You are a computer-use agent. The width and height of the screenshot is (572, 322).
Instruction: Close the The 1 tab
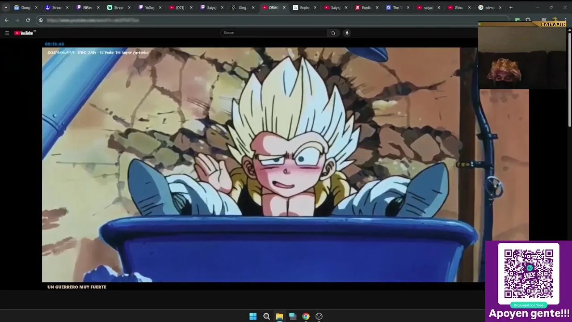click(408, 8)
